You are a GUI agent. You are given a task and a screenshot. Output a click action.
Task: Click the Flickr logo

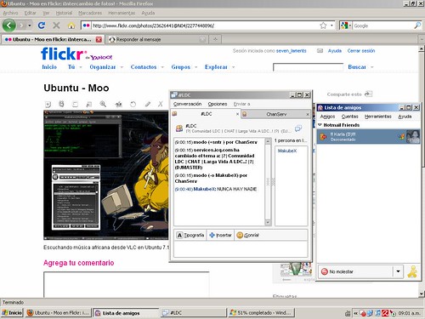[63, 54]
